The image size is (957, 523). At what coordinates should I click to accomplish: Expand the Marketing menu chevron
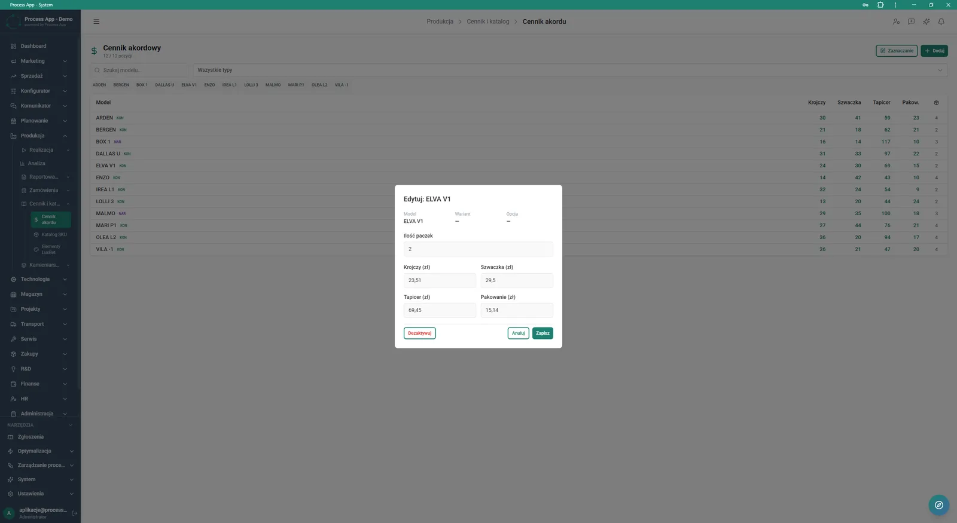pos(65,61)
